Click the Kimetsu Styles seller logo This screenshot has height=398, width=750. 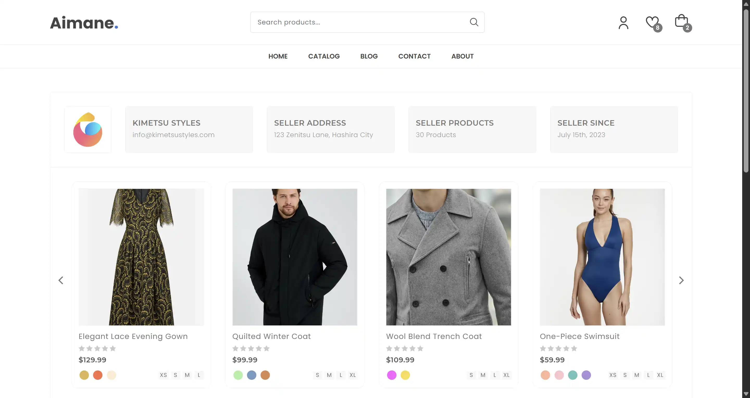pyautogui.click(x=88, y=130)
